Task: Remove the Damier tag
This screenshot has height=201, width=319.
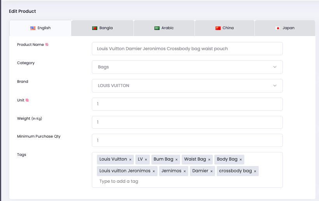Action: tap(211, 171)
